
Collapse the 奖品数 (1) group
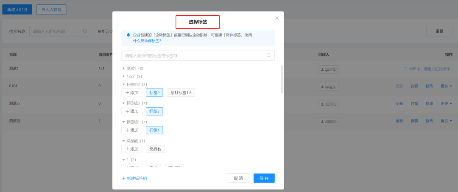pos(123,141)
